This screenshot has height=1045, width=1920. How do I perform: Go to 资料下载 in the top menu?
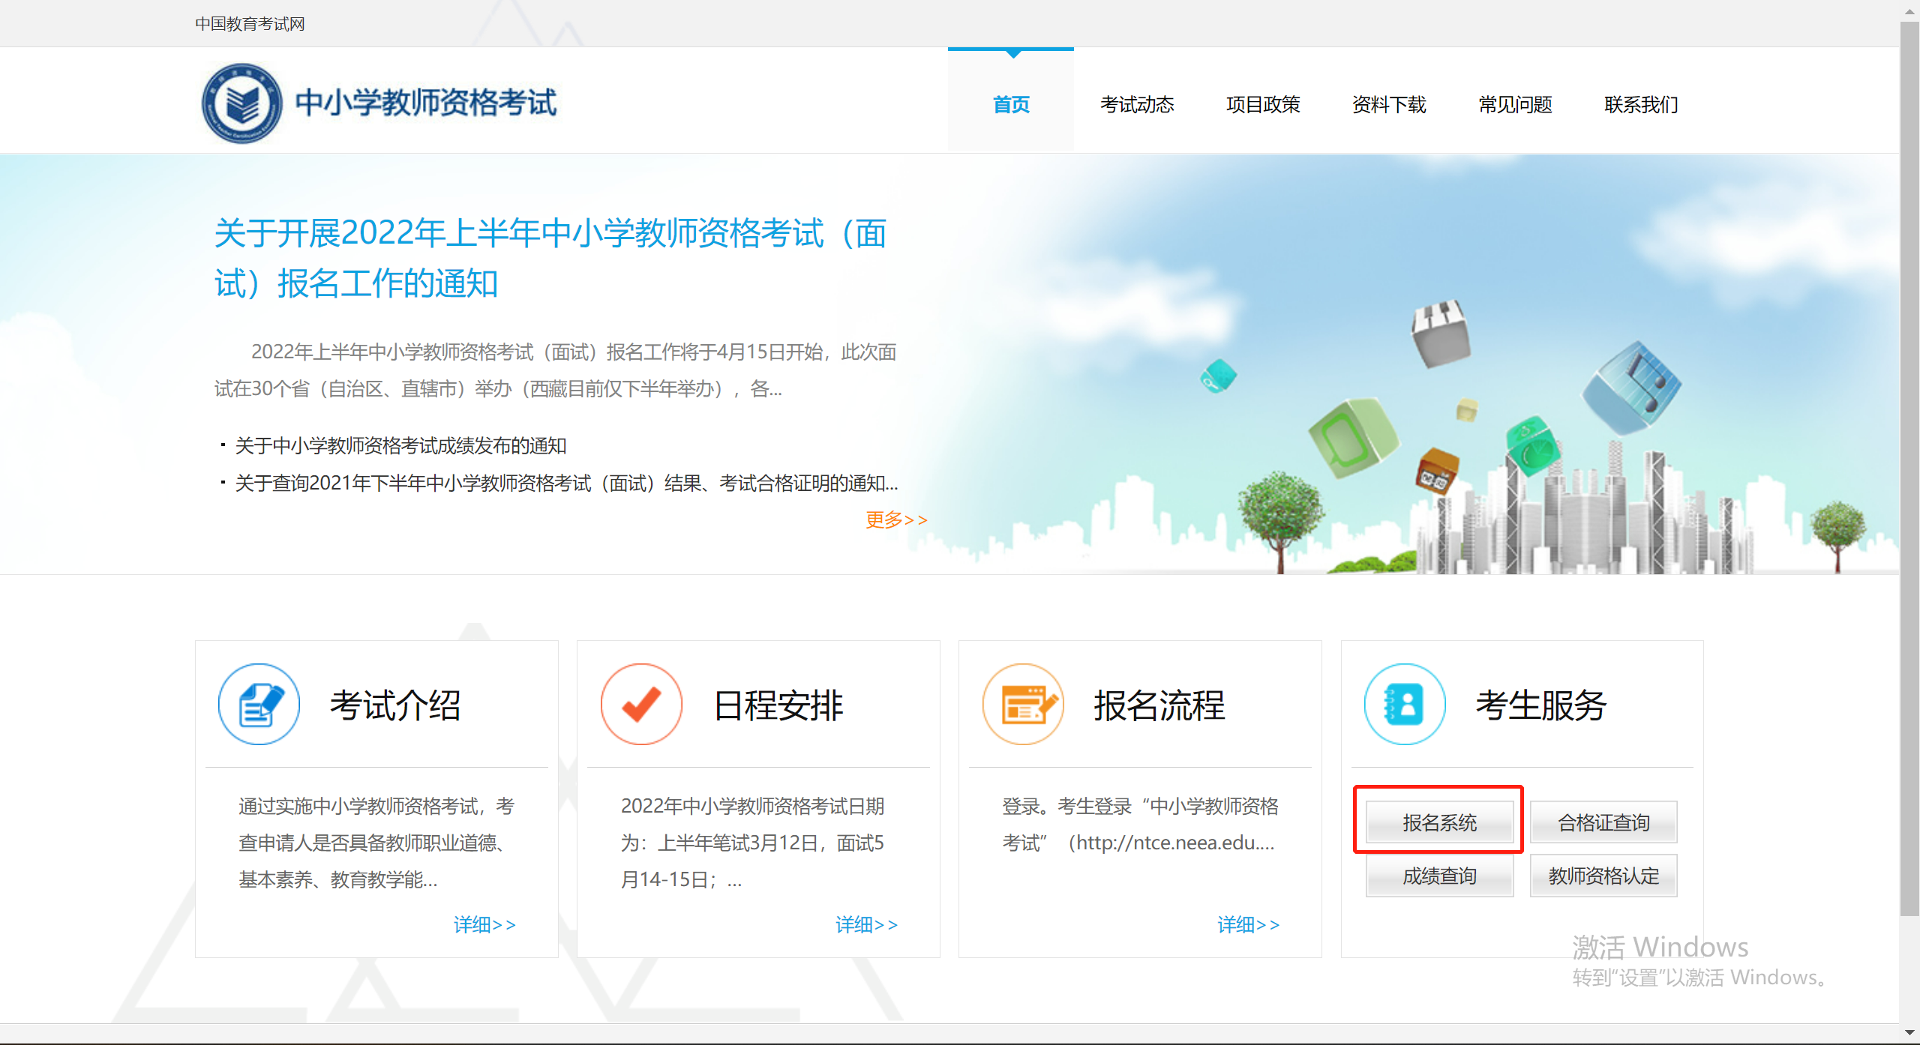coord(1389,104)
